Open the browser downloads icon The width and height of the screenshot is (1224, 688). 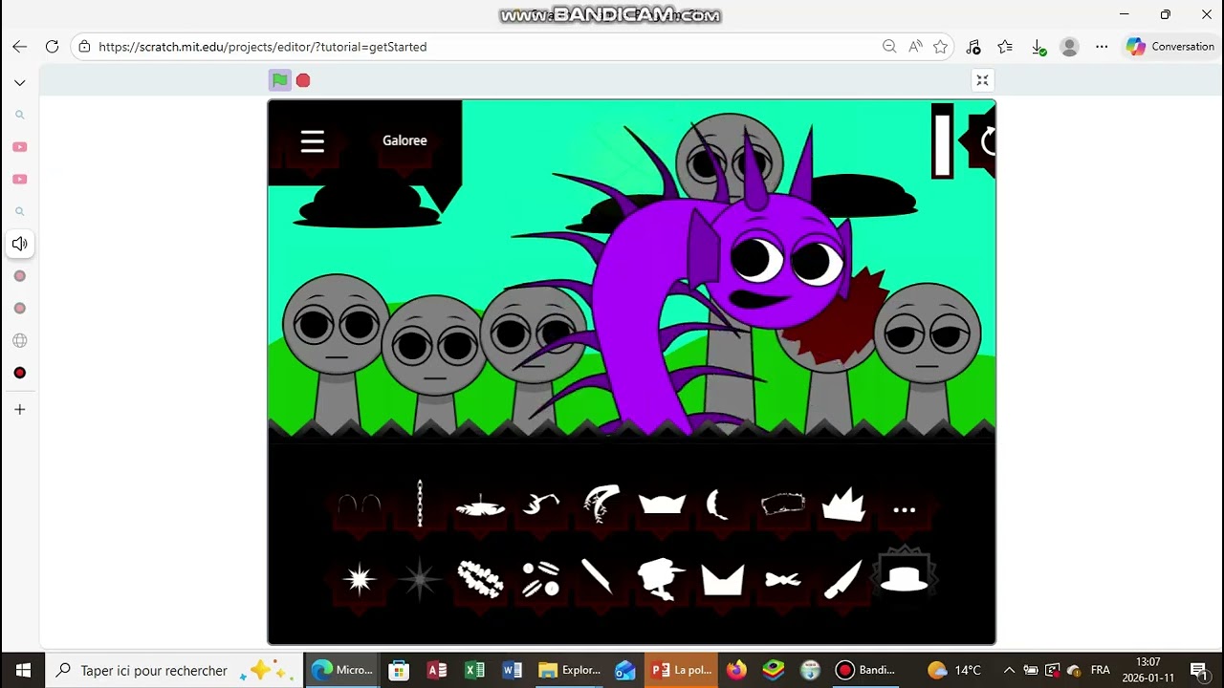pyautogui.click(x=1038, y=46)
